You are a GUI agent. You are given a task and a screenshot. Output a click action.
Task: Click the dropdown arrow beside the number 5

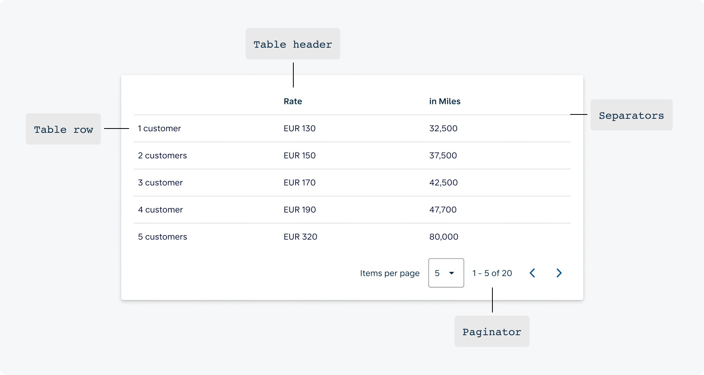pos(453,273)
